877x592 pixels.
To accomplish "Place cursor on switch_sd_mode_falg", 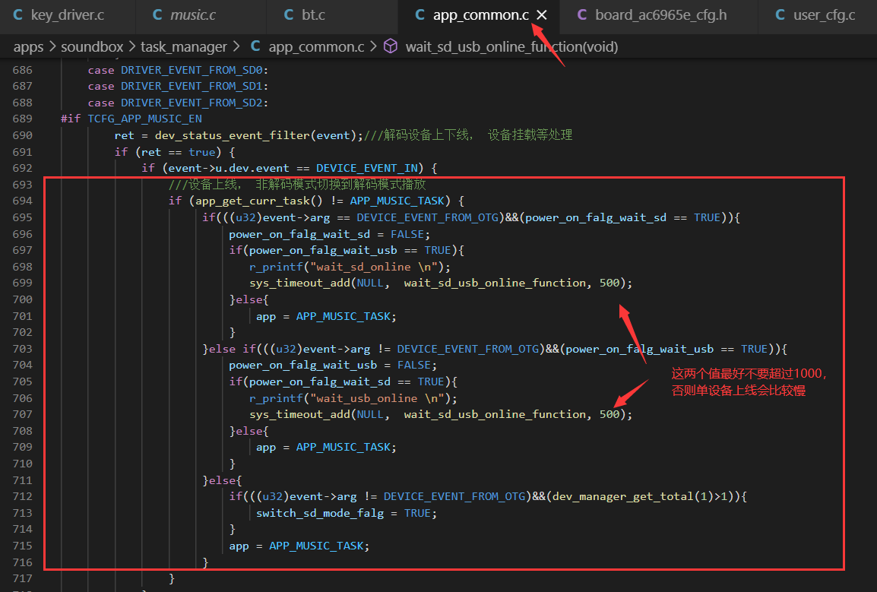I will 320,513.
